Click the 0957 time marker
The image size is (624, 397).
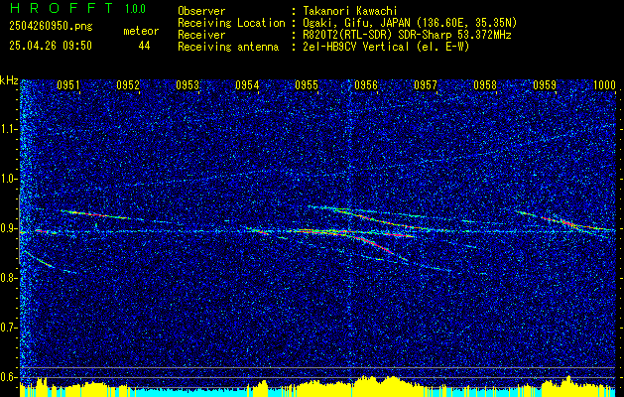pos(426,84)
